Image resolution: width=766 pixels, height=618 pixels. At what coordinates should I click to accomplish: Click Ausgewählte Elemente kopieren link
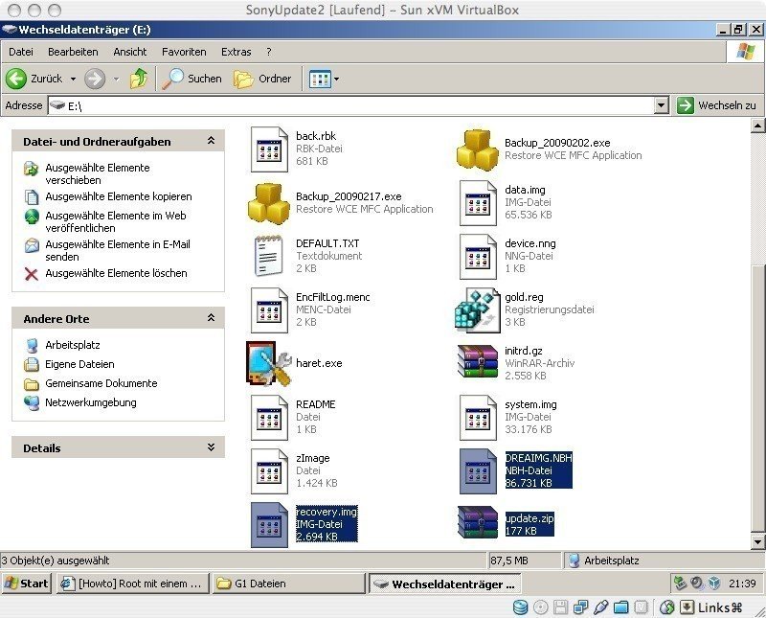click(x=119, y=196)
